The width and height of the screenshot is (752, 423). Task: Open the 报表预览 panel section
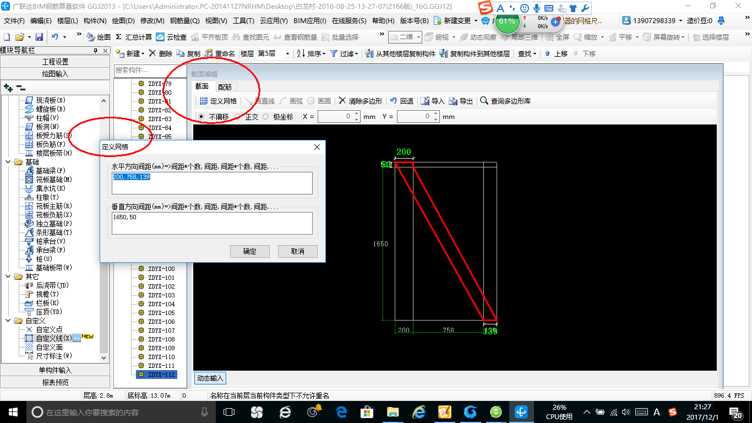tap(55, 382)
